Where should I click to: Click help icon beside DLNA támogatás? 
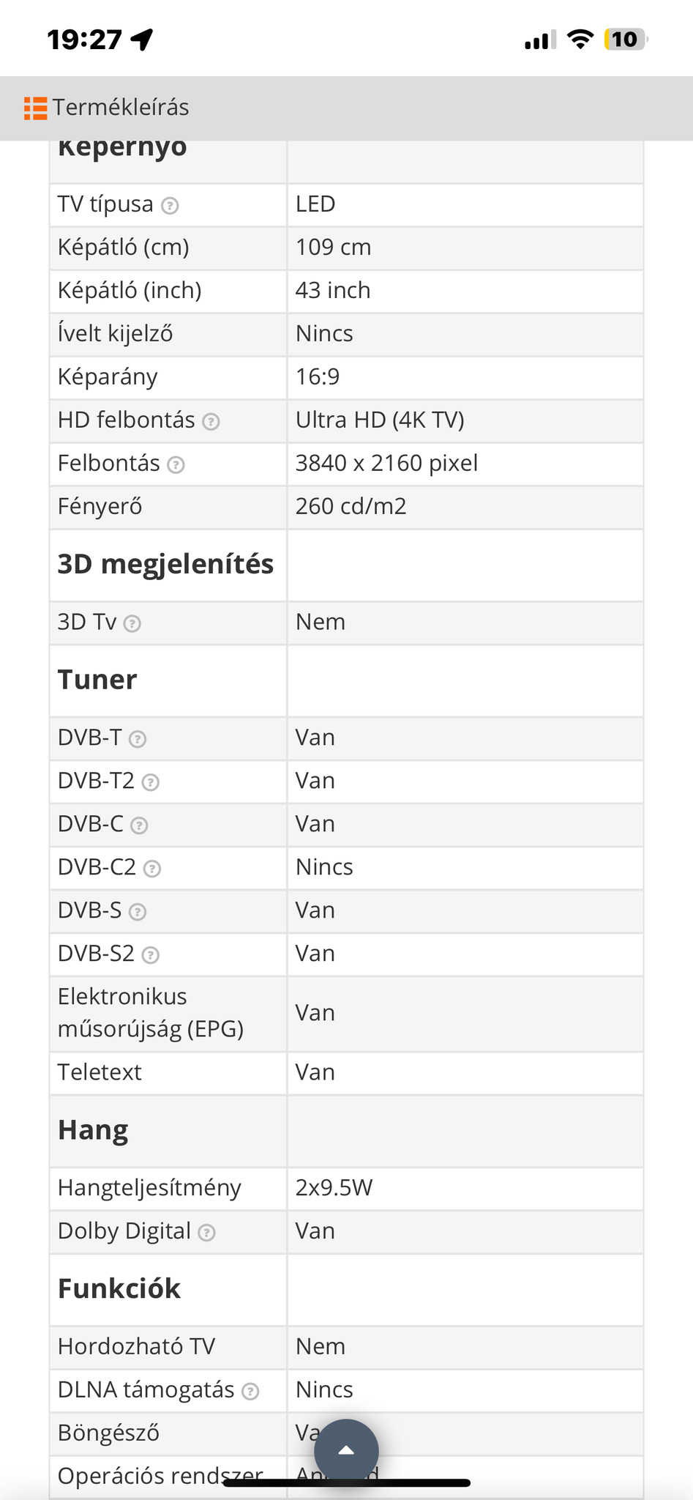pyautogui.click(x=250, y=1392)
